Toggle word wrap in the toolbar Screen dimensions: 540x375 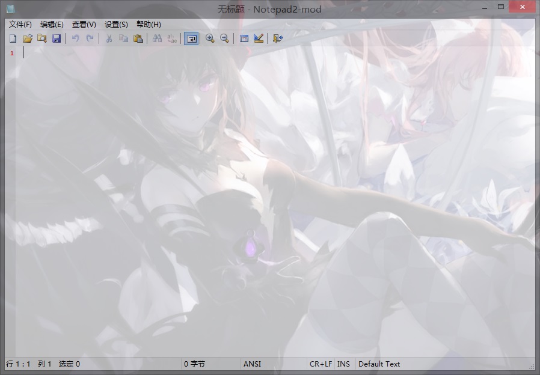pyautogui.click(x=191, y=38)
